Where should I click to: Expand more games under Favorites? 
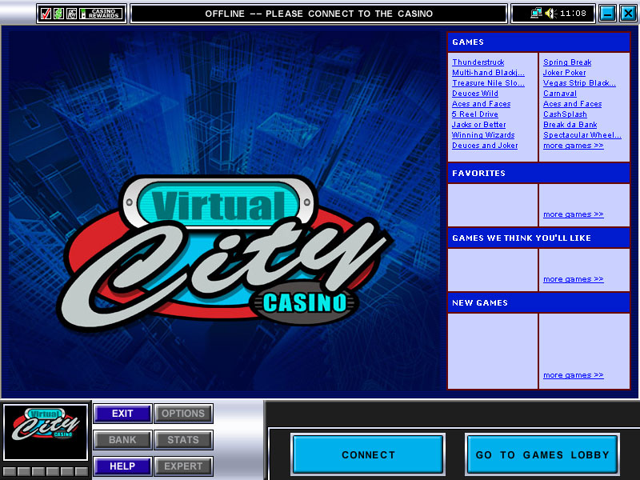(573, 214)
